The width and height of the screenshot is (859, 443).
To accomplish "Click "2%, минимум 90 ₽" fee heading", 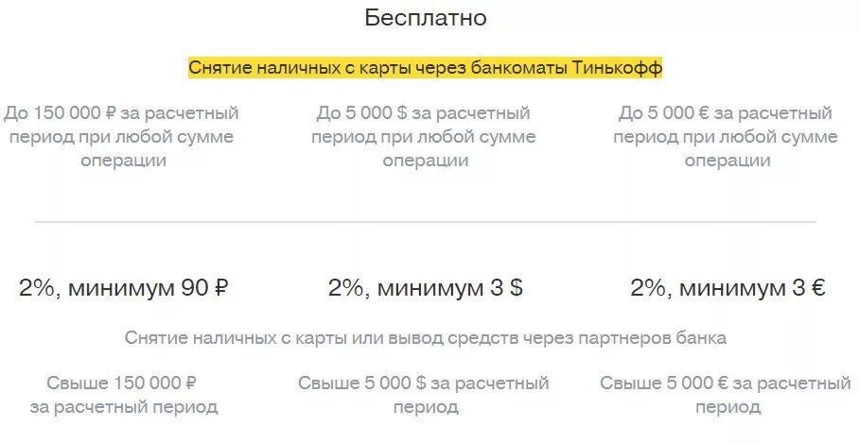I will (123, 288).
